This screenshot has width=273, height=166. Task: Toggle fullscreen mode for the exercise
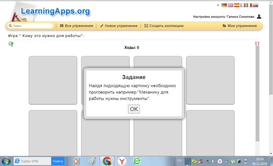257,44
